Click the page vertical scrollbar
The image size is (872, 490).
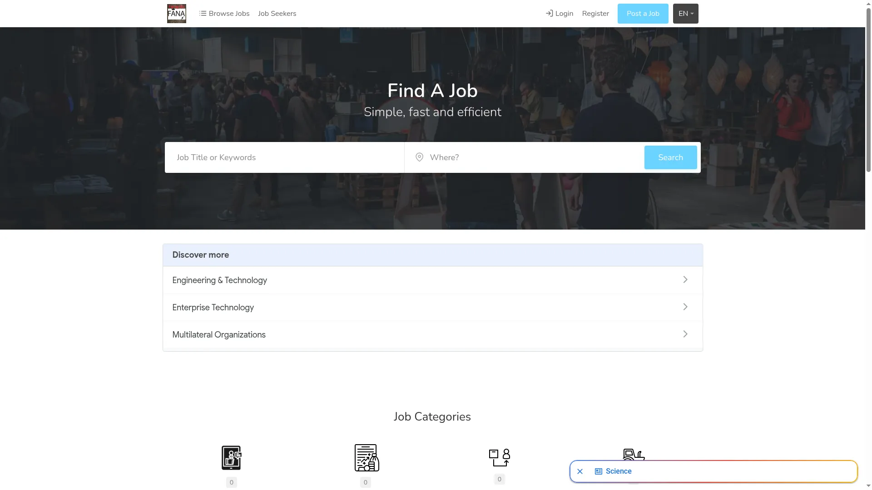pos(868,91)
